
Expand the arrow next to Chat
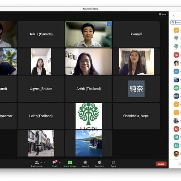pos(60,162)
